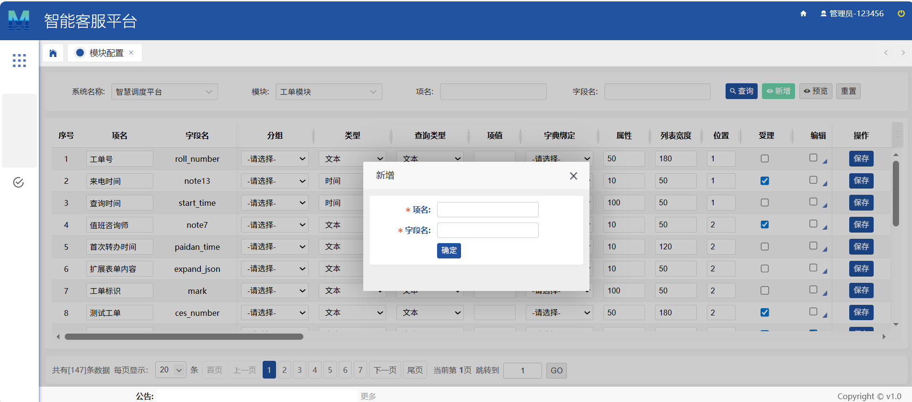The image size is (912, 402).
Task: Click the tab scroll right arrow
Action: click(903, 53)
